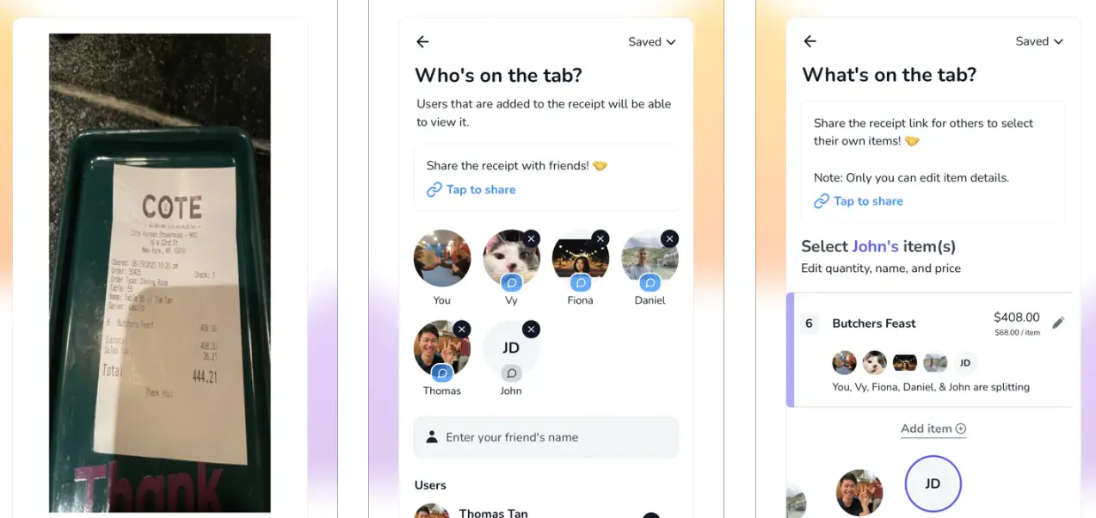The height and width of the screenshot is (518, 1096).
Task: Expand the Saved dropdown on What's on the tab
Action: point(1039,41)
